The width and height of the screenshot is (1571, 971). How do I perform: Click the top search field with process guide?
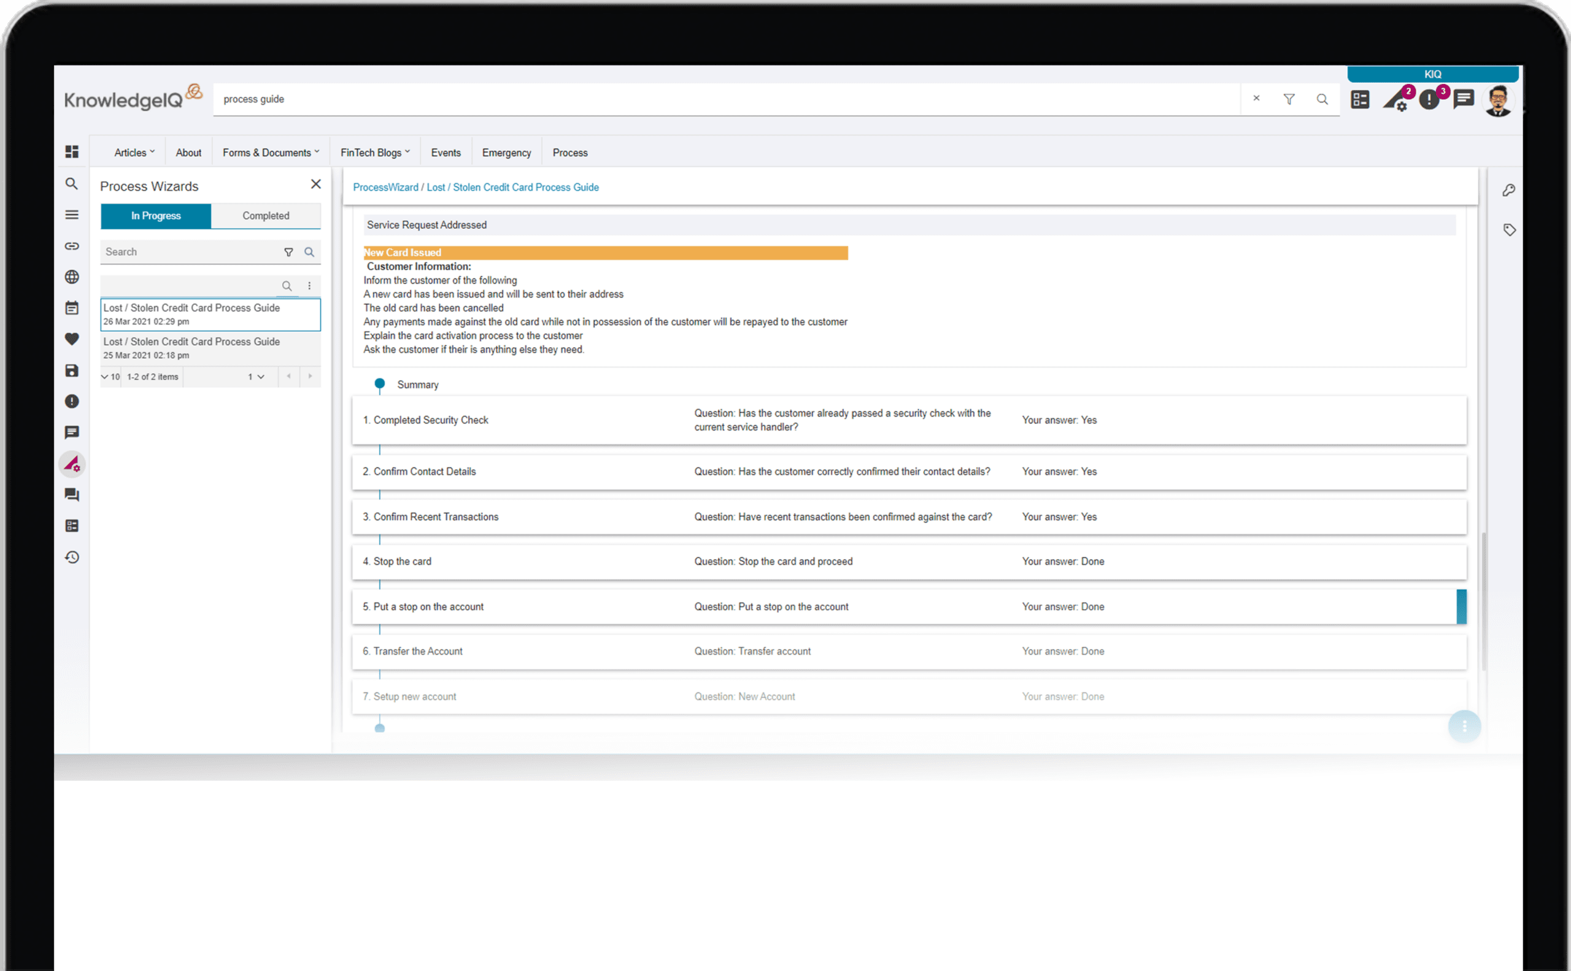coord(726,99)
